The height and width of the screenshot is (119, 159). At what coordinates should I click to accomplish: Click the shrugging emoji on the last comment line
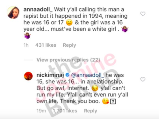coord(27,36)
